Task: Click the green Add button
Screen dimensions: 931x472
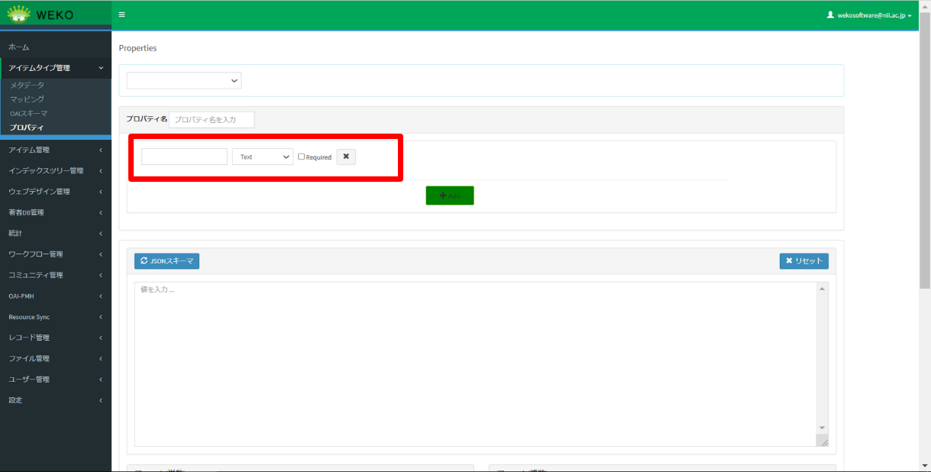Action: (x=450, y=196)
